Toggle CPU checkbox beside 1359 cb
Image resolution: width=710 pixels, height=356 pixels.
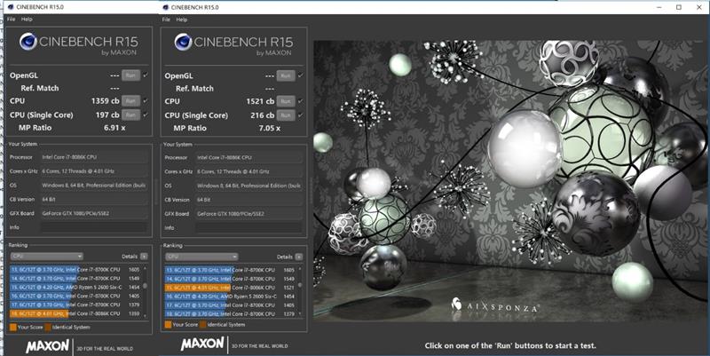point(146,100)
